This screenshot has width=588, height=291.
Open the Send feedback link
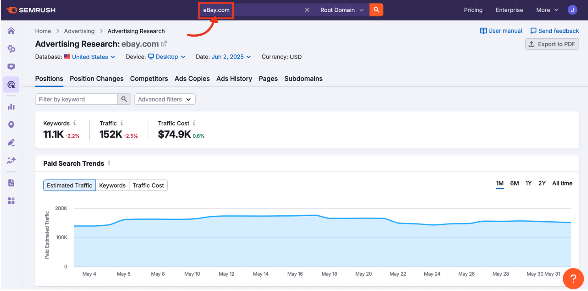click(554, 30)
